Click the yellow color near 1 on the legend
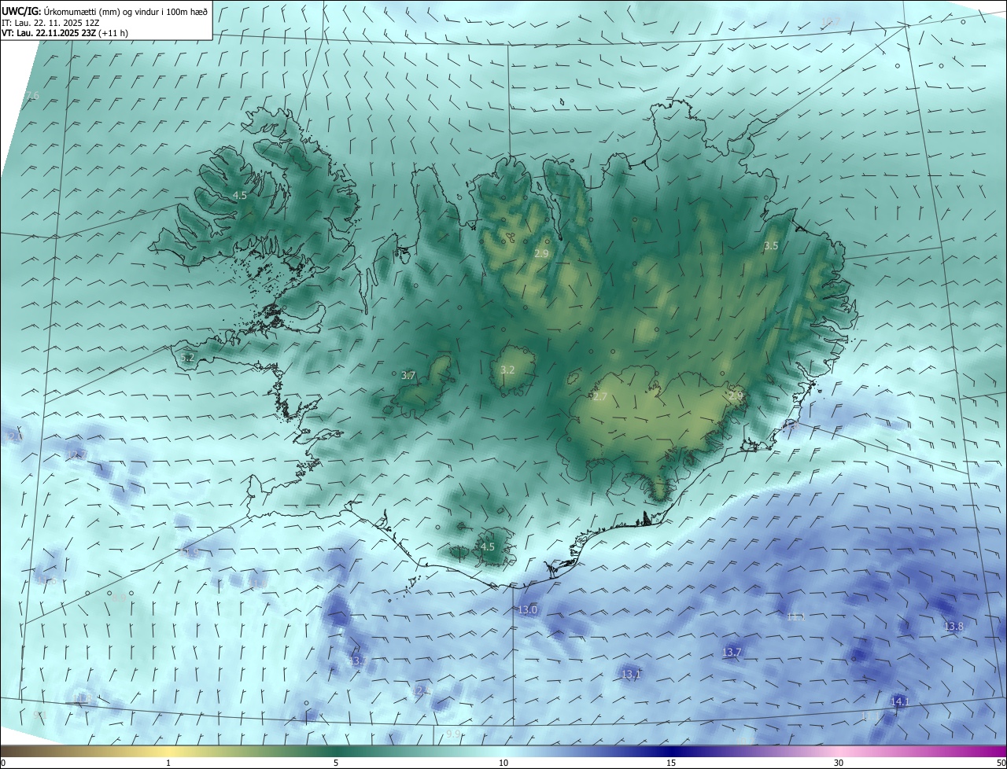1007x769 pixels. pos(168,751)
